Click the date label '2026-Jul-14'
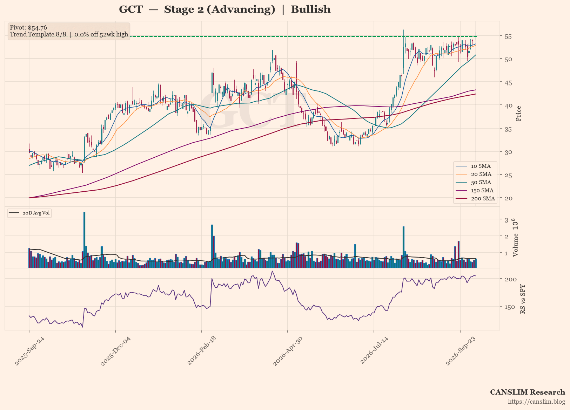Image resolution: width=570 pixels, height=410 pixels. tap(374, 351)
